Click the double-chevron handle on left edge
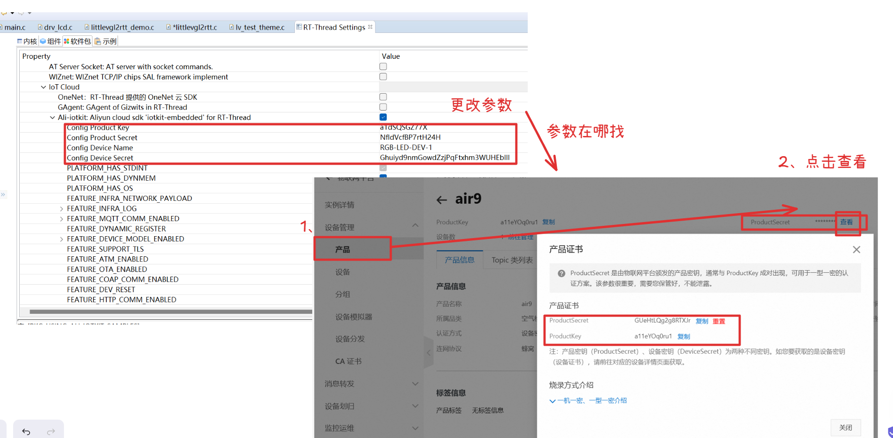Image resolution: width=893 pixels, height=438 pixels. (3, 194)
